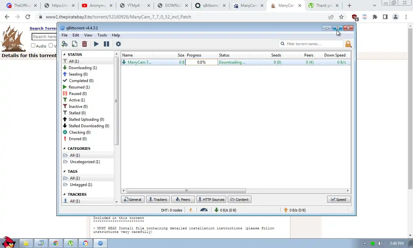Select the Active (1) status filter
The height and width of the screenshot is (248, 413).
tap(77, 100)
